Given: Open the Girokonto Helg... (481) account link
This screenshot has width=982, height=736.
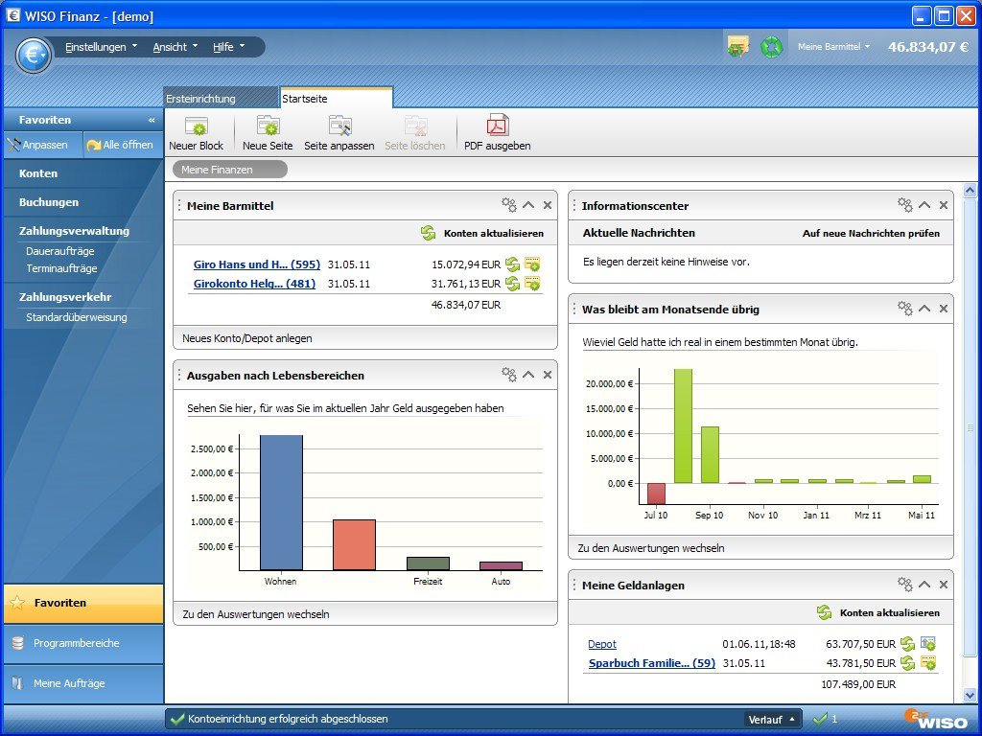Looking at the screenshot, I should coord(254,284).
